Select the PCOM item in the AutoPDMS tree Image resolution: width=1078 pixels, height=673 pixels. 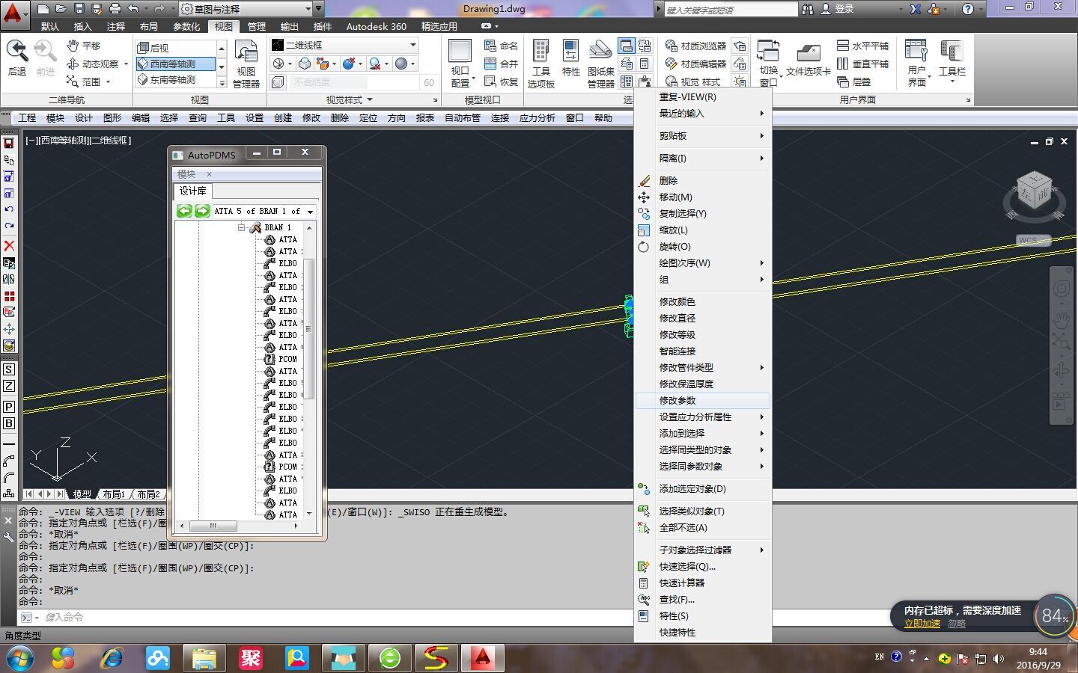click(x=282, y=359)
